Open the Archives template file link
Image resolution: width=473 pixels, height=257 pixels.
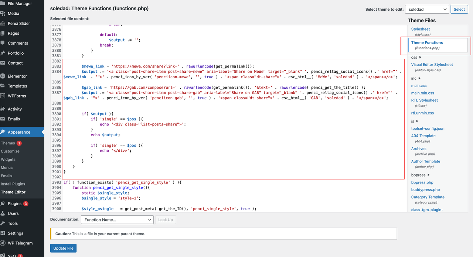click(x=419, y=149)
